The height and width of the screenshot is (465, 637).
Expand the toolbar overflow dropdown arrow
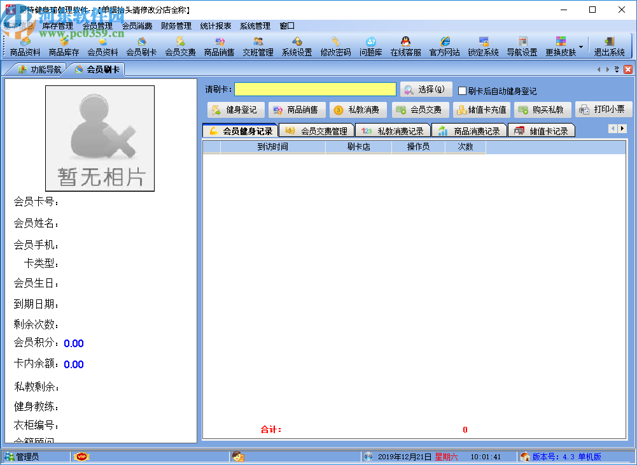click(x=582, y=46)
